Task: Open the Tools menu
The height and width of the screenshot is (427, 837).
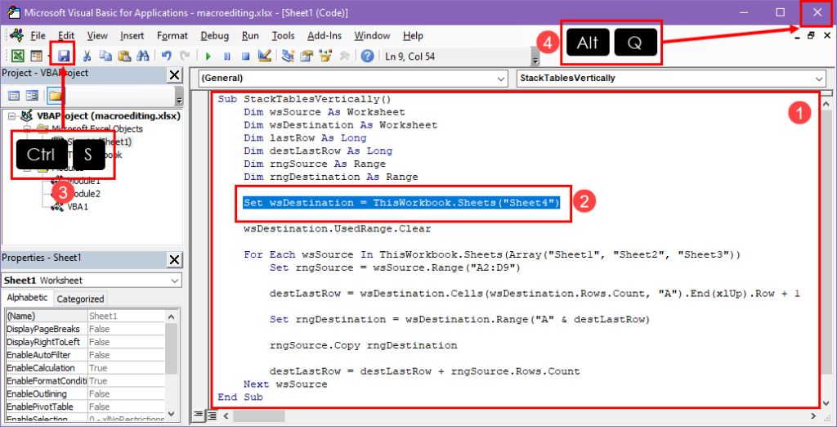Action: 283,36
